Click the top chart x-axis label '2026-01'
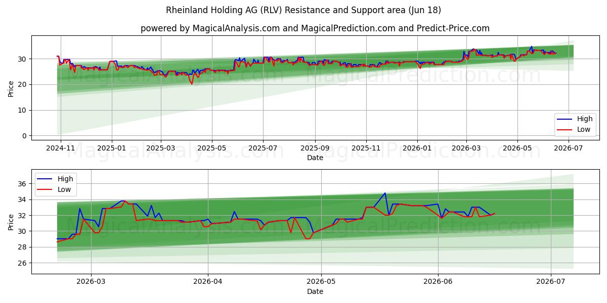607x303 pixels. (x=417, y=148)
